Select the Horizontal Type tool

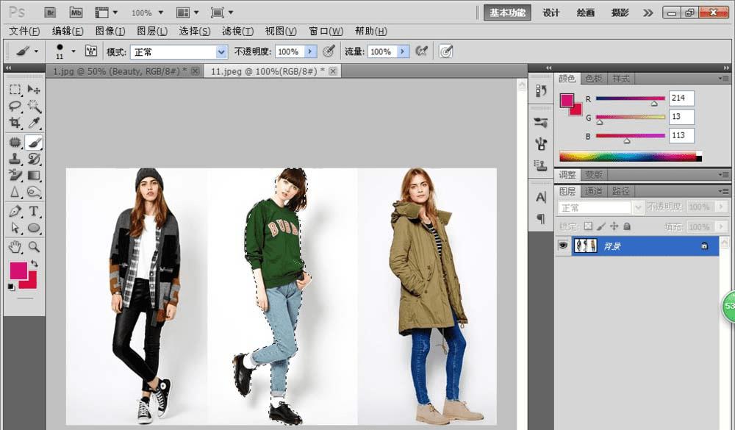click(x=34, y=212)
